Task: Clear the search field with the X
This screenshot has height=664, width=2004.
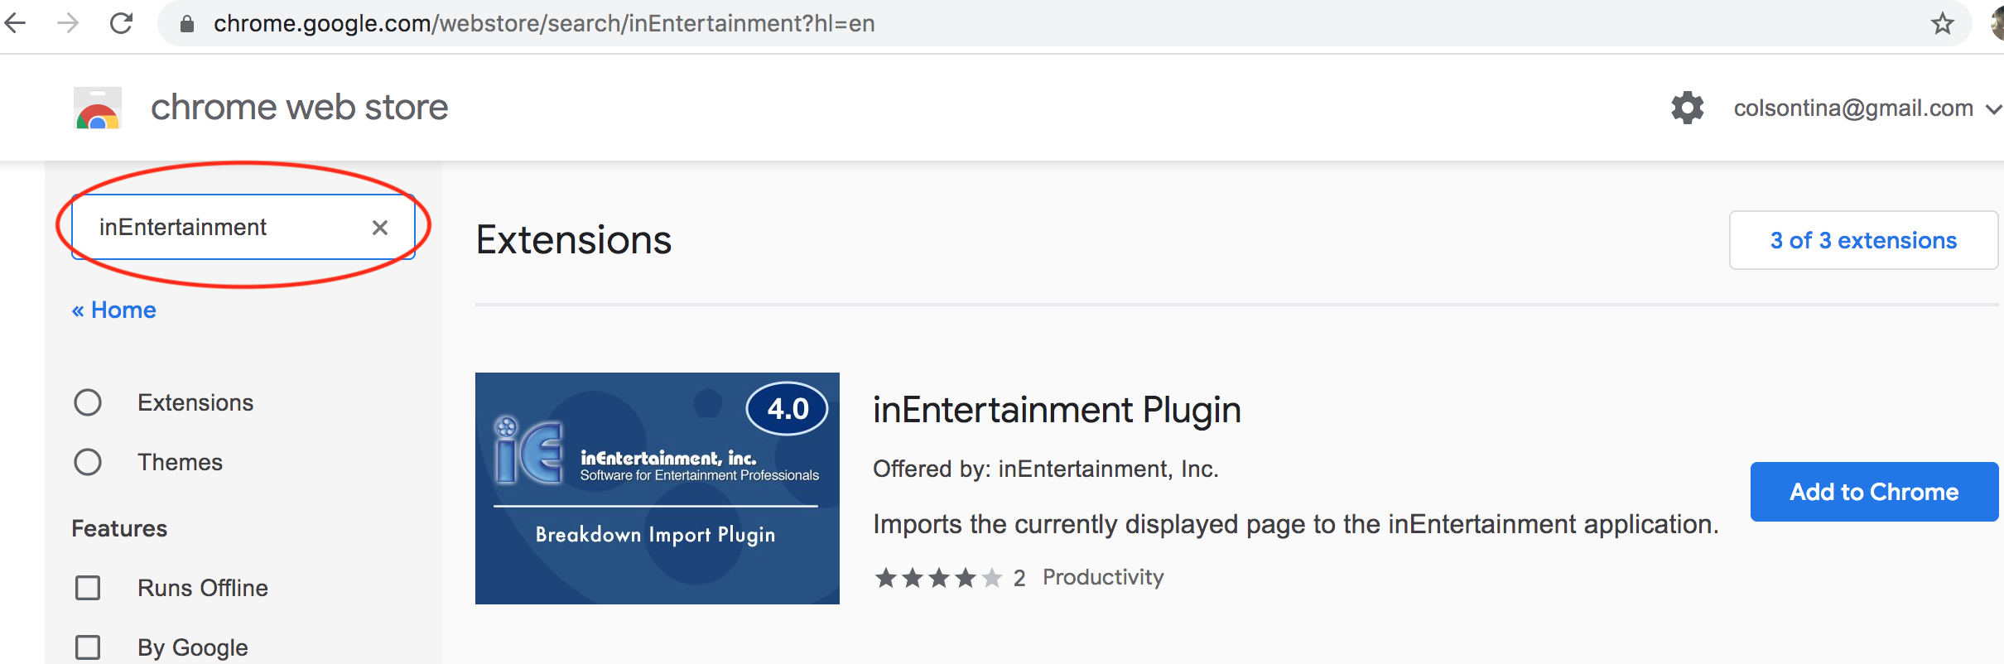Action: coord(380,228)
